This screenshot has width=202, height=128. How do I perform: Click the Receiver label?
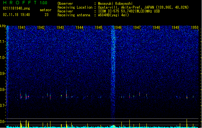coord(65,11)
